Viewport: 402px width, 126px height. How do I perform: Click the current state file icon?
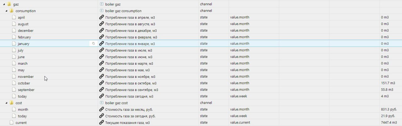pos(12,122)
